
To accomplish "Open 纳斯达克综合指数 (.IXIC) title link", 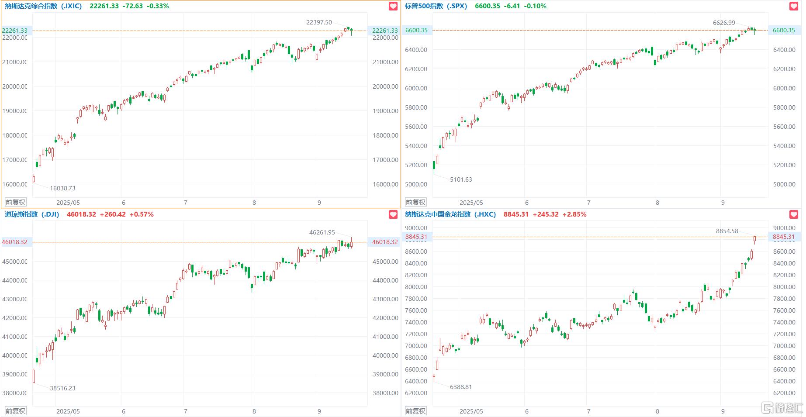I will 43,6.
